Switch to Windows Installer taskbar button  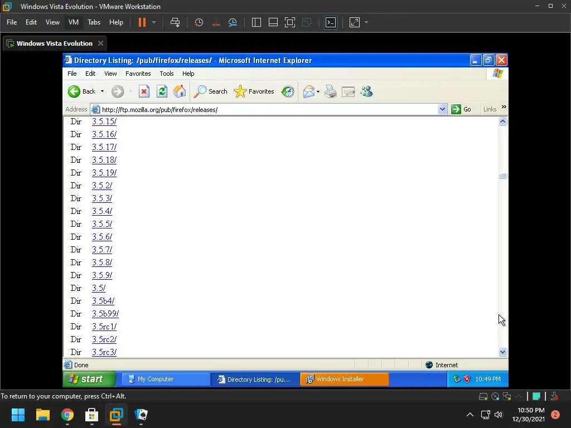coord(345,379)
